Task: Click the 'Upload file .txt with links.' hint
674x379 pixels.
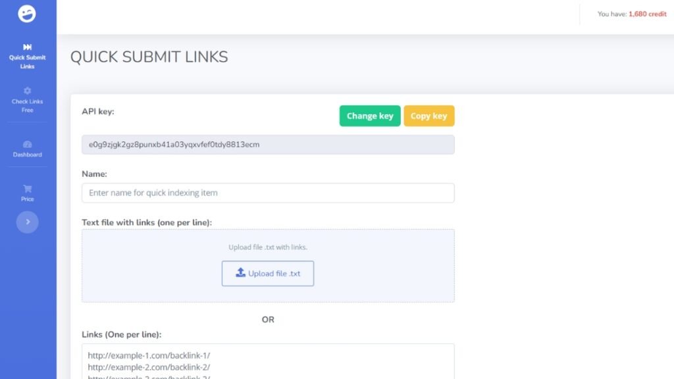Action: coord(267,247)
